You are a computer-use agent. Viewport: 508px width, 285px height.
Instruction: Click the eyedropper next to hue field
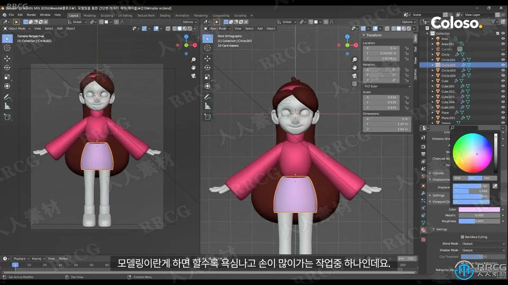pyautogui.click(x=495, y=186)
